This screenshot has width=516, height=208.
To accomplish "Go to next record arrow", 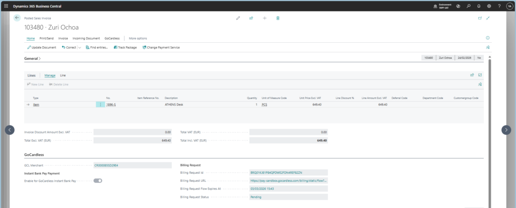I will tap(506, 130).
